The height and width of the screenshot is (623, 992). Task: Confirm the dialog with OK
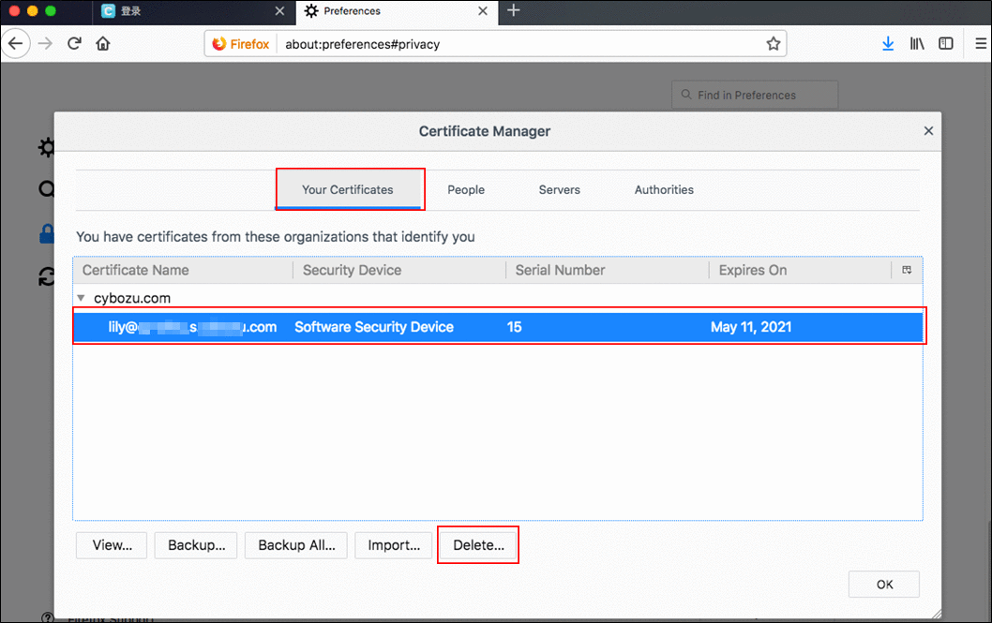tap(884, 585)
